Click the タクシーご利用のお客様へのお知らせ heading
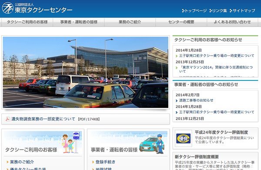Image resolution: width=261 pixels, height=170 pixels. pyautogui.click(x=208, y=40)
